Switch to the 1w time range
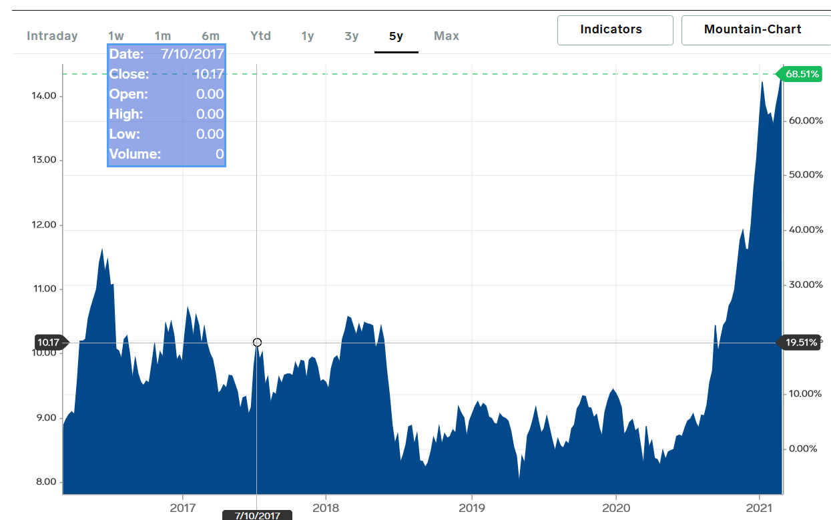Viewport: 831px width, 520px height. point(116,36)
